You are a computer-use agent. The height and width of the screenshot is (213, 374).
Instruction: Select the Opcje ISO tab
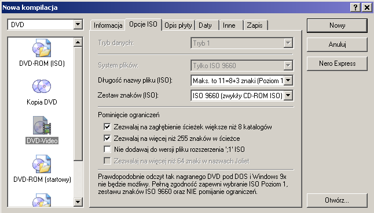coord(143,24)
